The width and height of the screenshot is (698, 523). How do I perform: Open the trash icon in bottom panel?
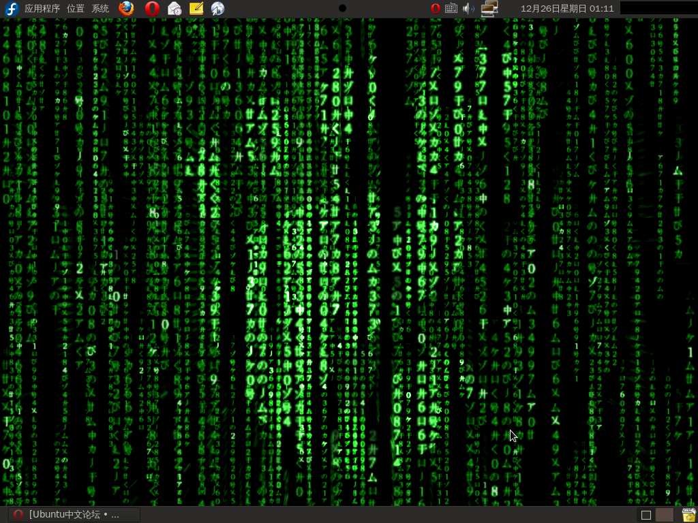coord(689,515)
